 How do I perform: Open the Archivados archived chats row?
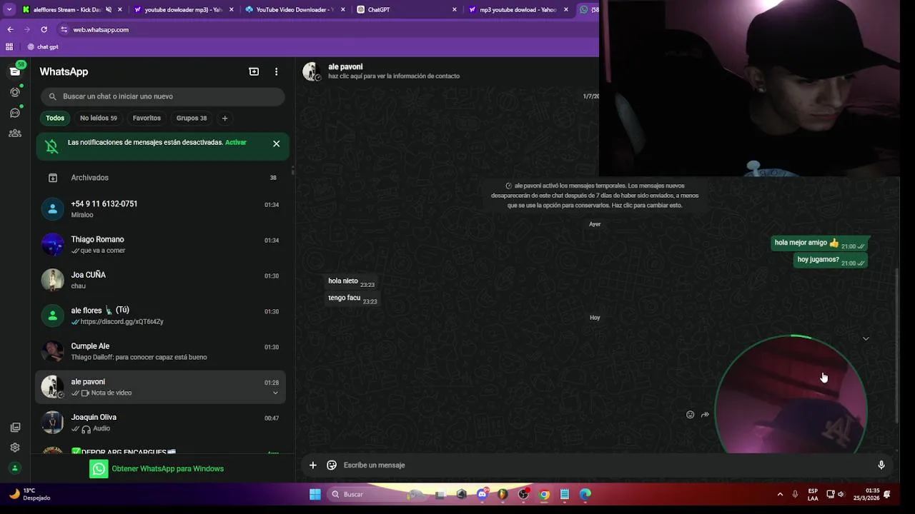coord(161,178)
